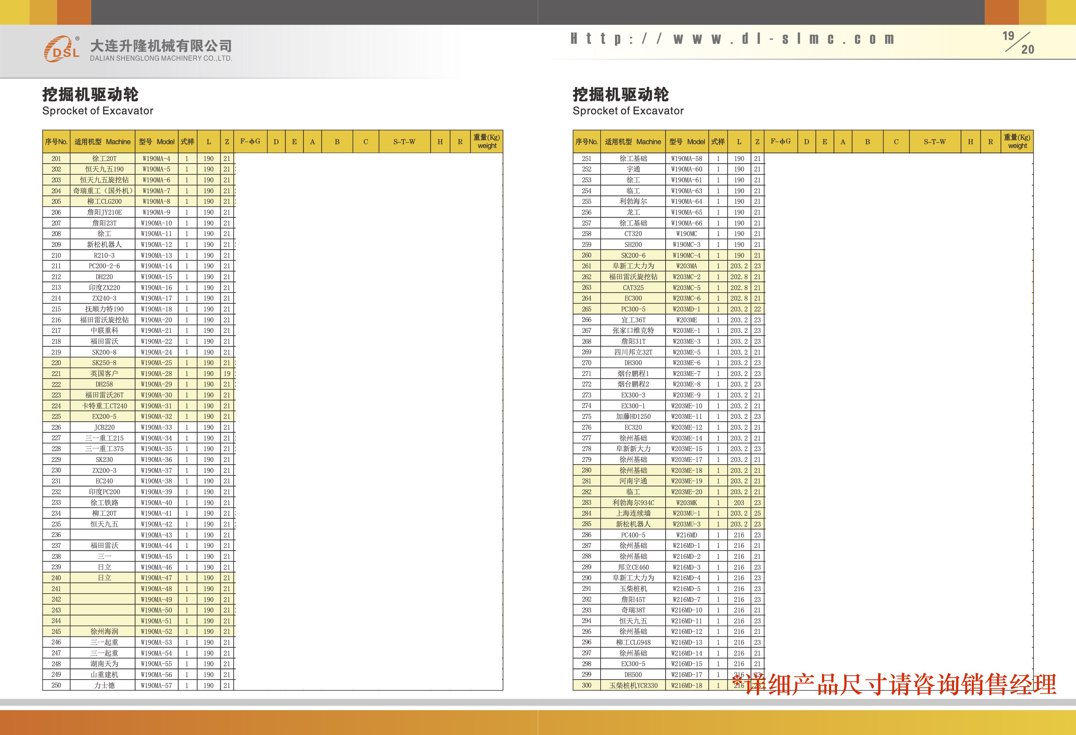Select machine cell EX200-5
The width and height of the screenshot is (1076, 735).
coord(103,416)
